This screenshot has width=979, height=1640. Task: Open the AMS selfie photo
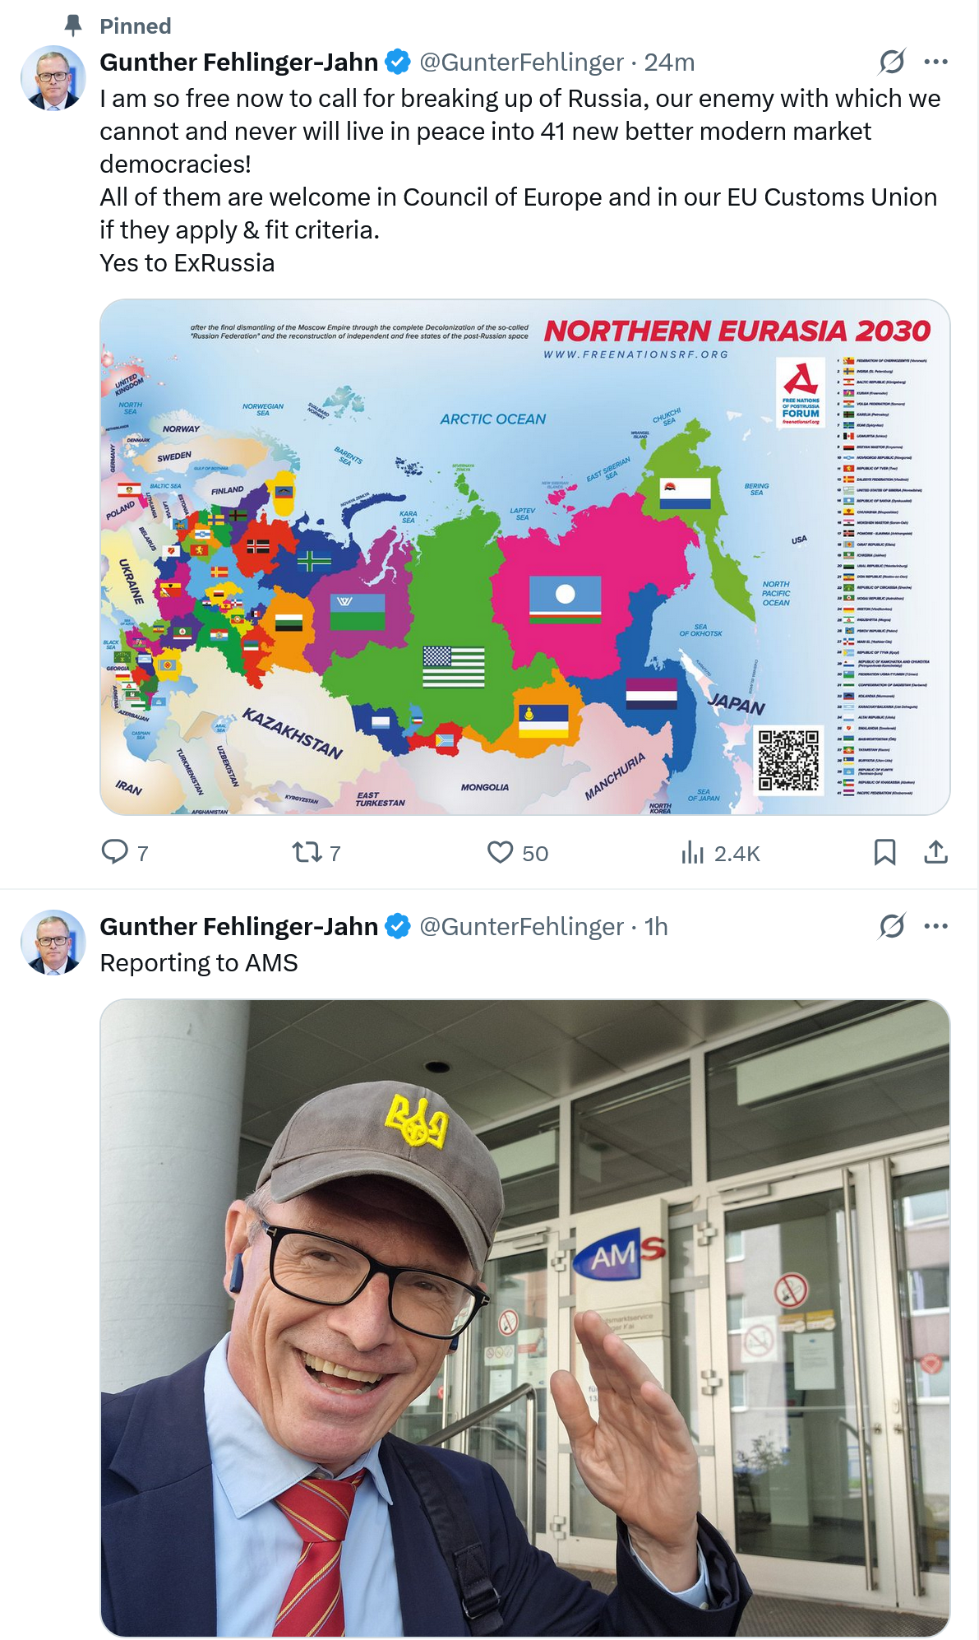(524, 1318)
